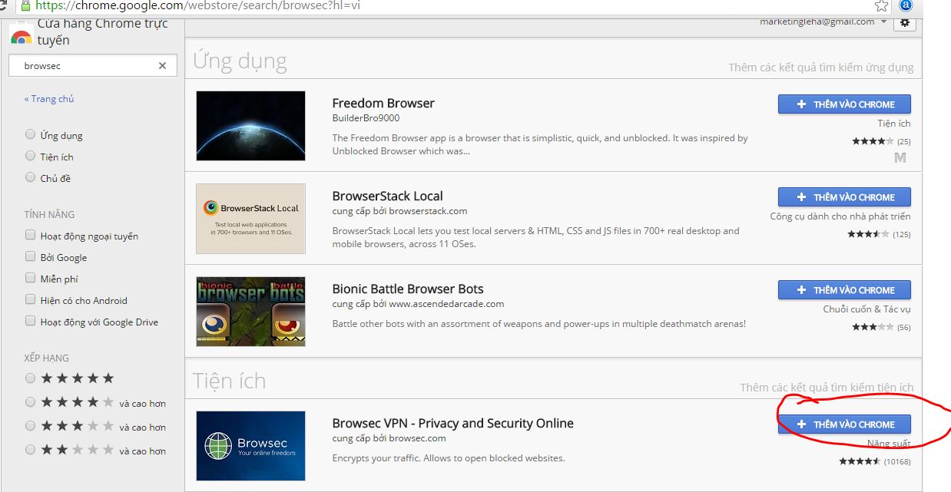Screen dimensions: 951x492
Task: Click the Browsec thumbnail image
Action: point(250,446)
